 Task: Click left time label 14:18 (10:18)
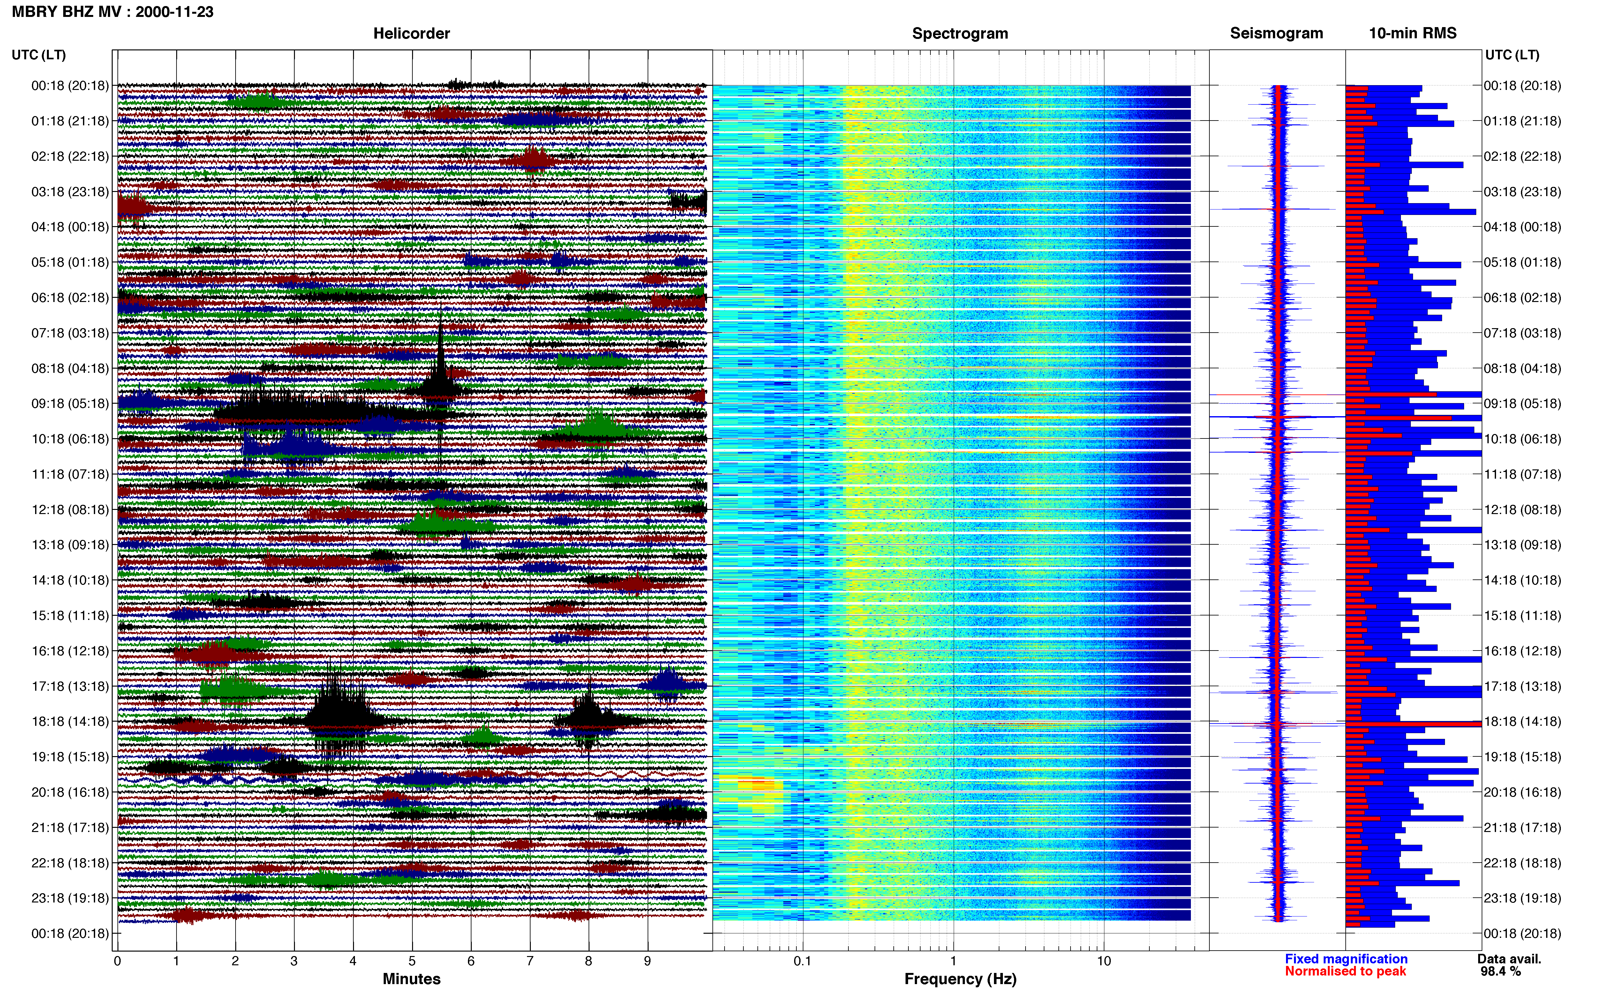[70, 580]
